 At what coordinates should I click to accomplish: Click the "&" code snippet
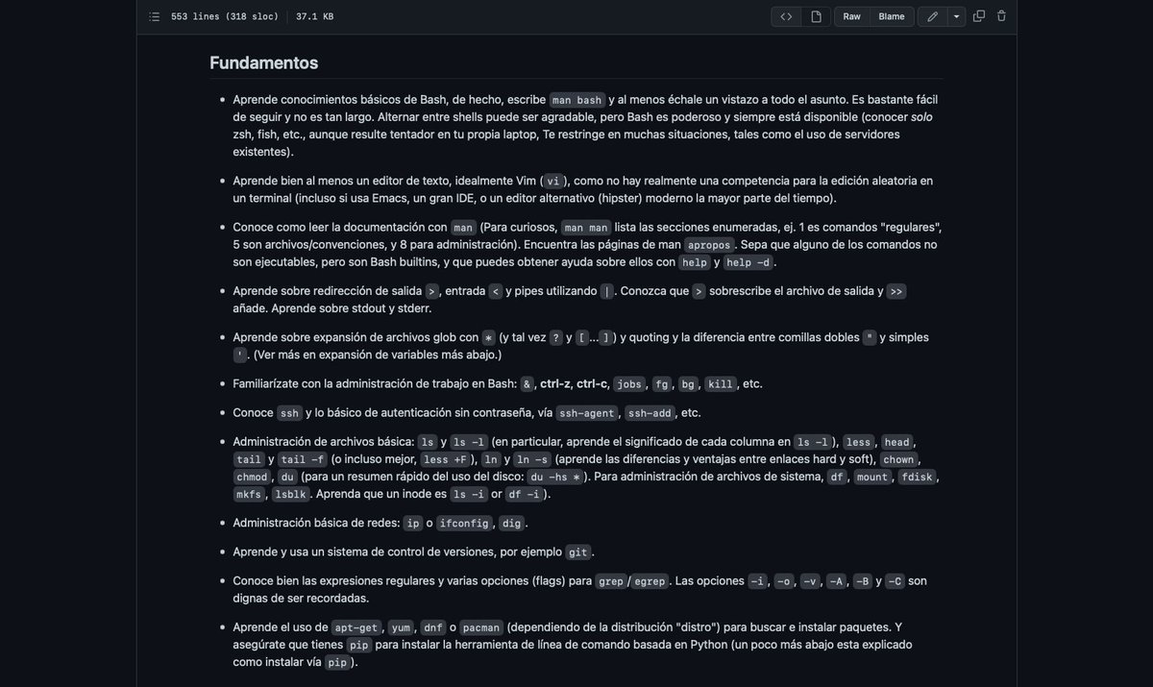(527, 384)
